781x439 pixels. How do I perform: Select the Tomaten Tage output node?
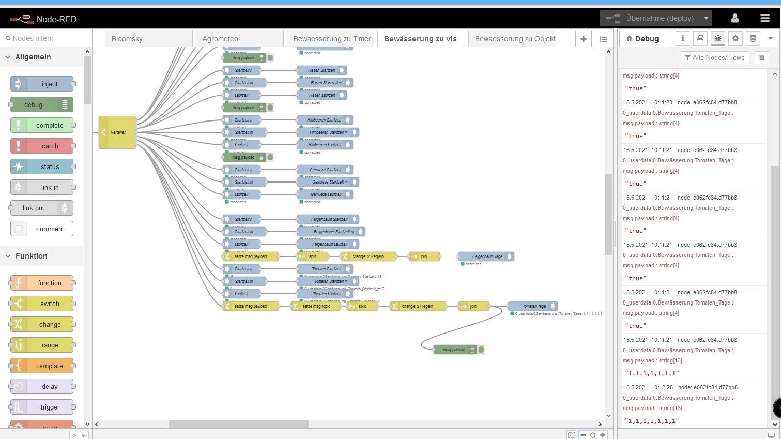pos(533,306)
